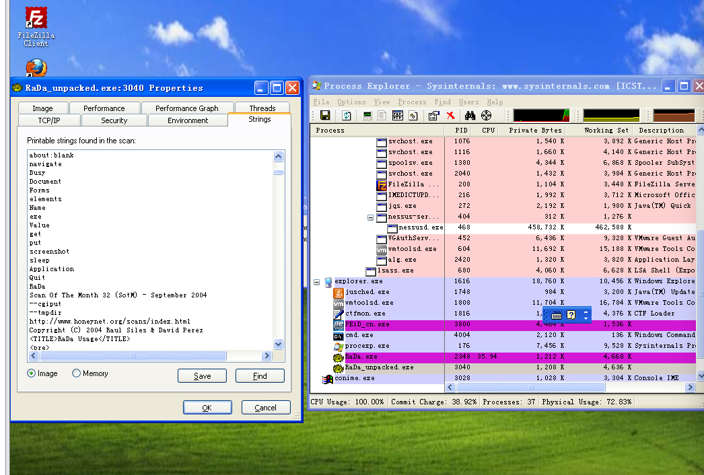
Task: Click the yellow commit history mini graph
Action: [611, 115]
